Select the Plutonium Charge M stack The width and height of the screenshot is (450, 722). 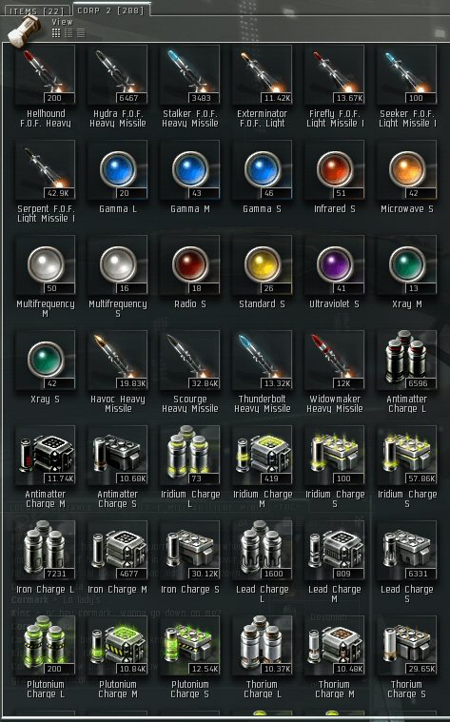pyautogui.click(x=118, y=646)
